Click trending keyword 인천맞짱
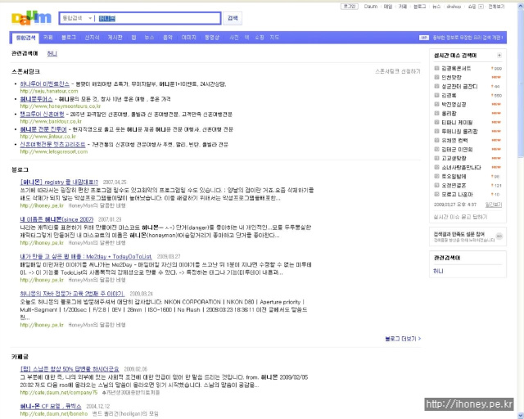524x419 pixels. tap(451, 78)
